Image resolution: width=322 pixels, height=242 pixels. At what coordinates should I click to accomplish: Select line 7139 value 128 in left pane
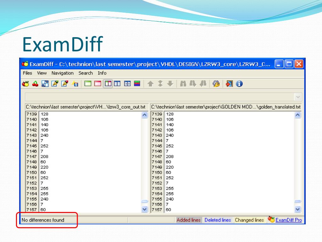click(44, 114)
